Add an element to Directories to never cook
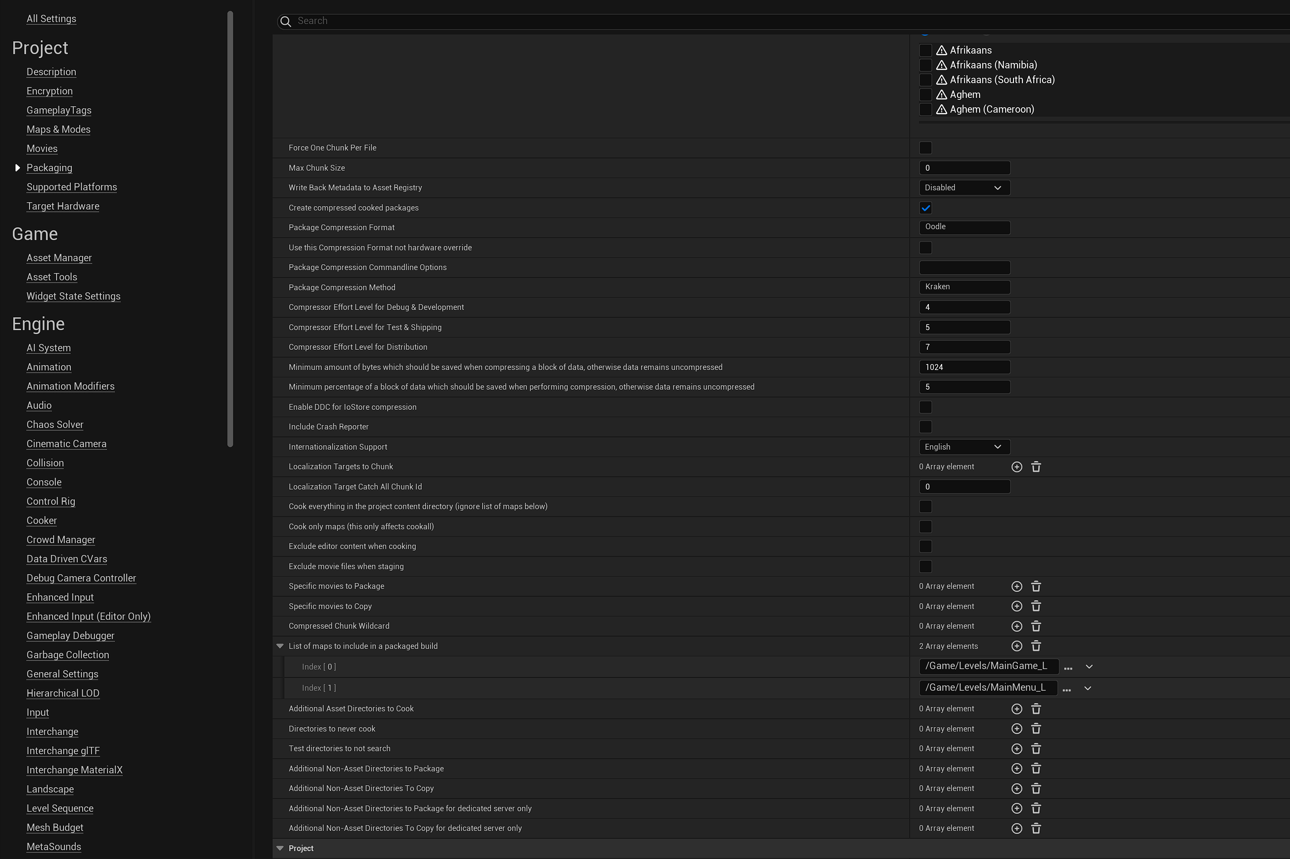This screenshot has height=859, width=1290. coord(1016,728)
